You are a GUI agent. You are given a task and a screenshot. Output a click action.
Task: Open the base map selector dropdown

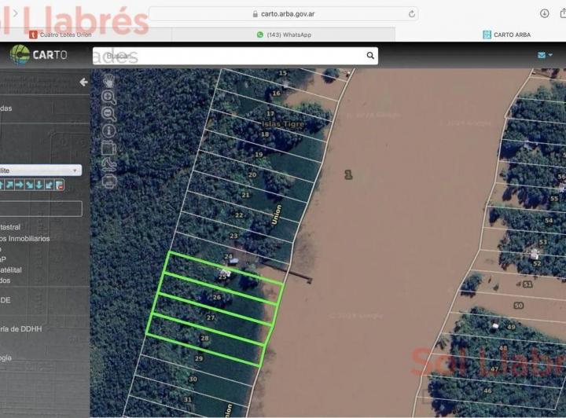click(40, 170)
